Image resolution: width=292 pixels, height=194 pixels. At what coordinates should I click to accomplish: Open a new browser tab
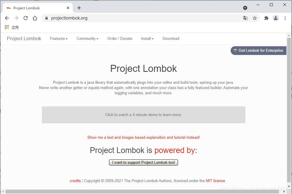pyautogui.click(x=79, y=8)
